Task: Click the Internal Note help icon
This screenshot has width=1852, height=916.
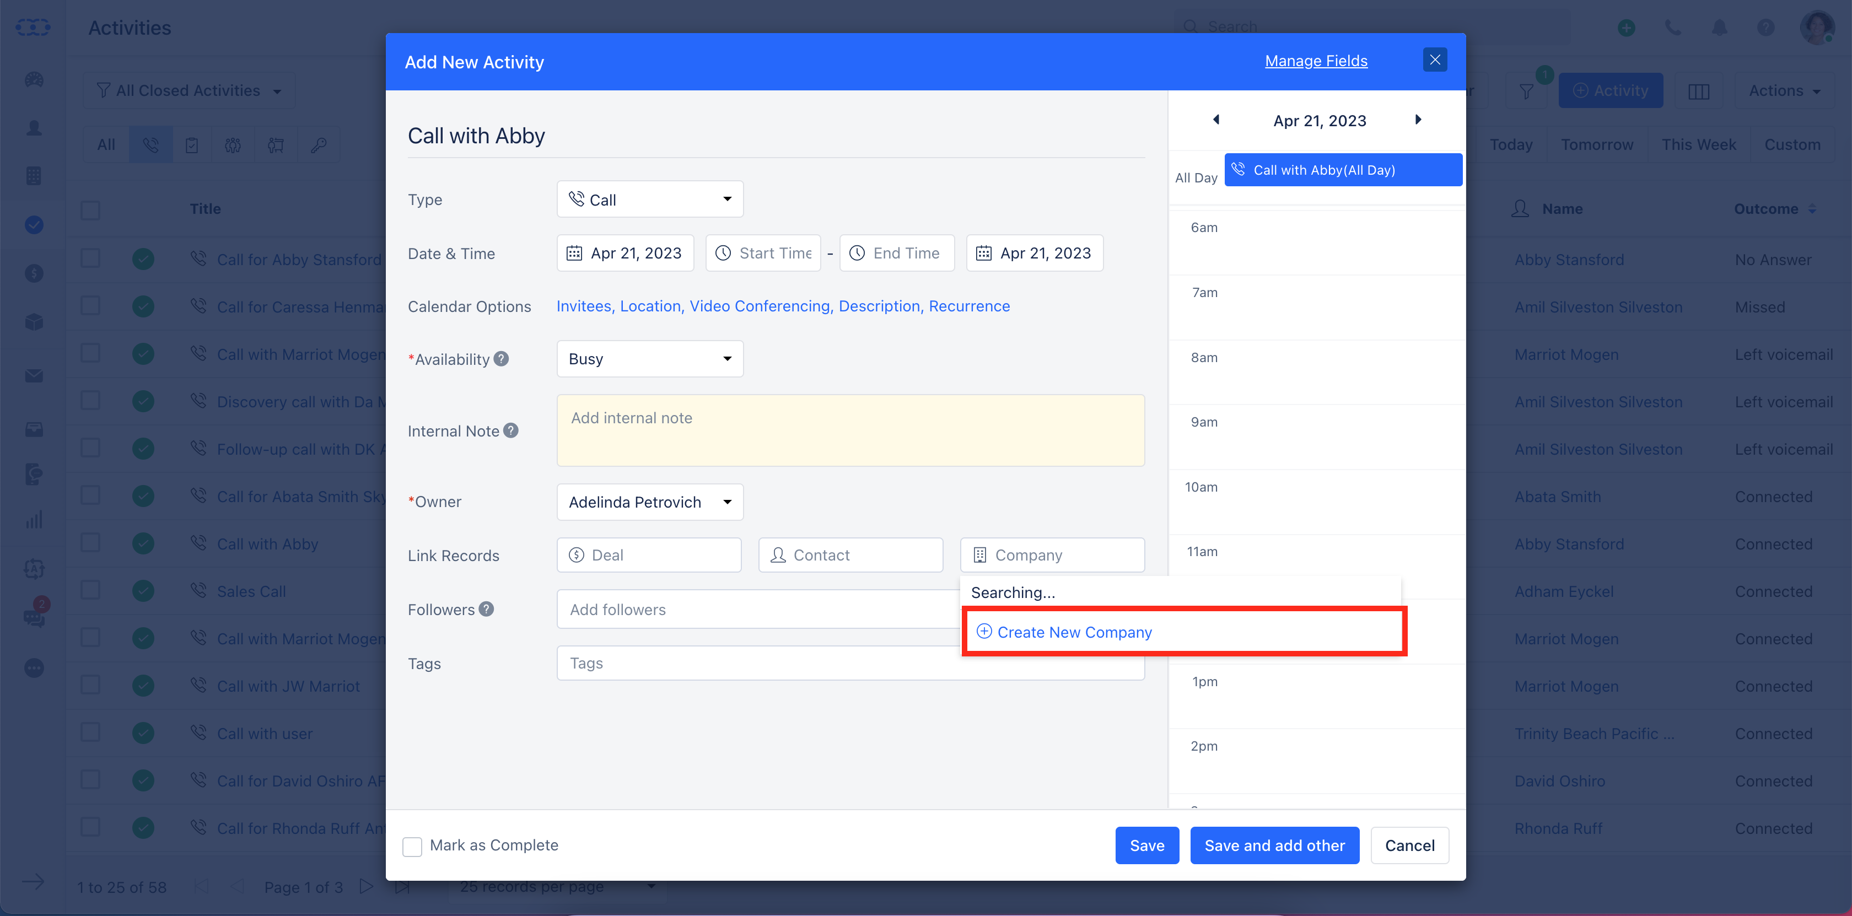Action: click(x=510, y=430)
